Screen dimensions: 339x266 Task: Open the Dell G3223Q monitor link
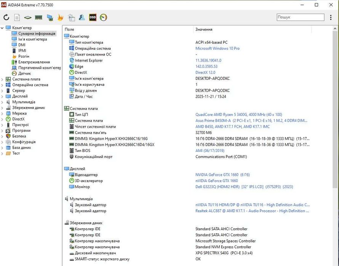pos(244,187)
